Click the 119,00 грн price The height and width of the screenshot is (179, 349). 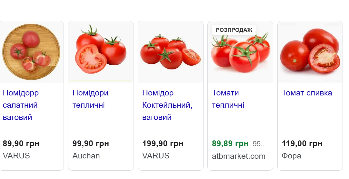[302, 144]
